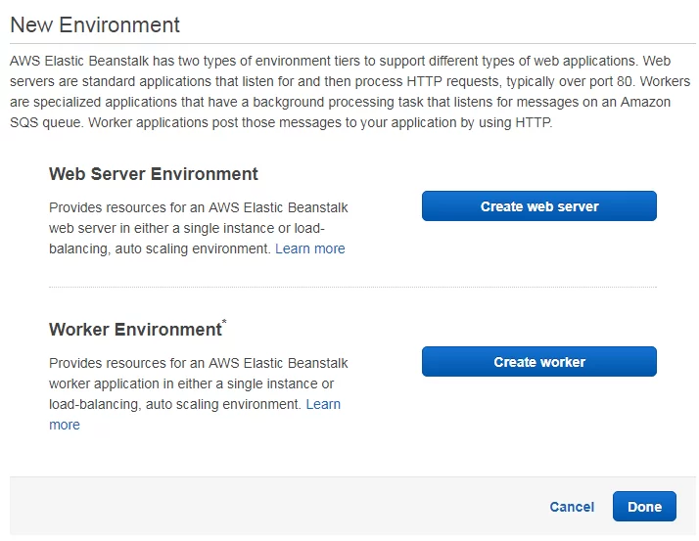Select the Worker Environment heading
699x541 pixels.
pyautogui.click(x=135, y=330)
